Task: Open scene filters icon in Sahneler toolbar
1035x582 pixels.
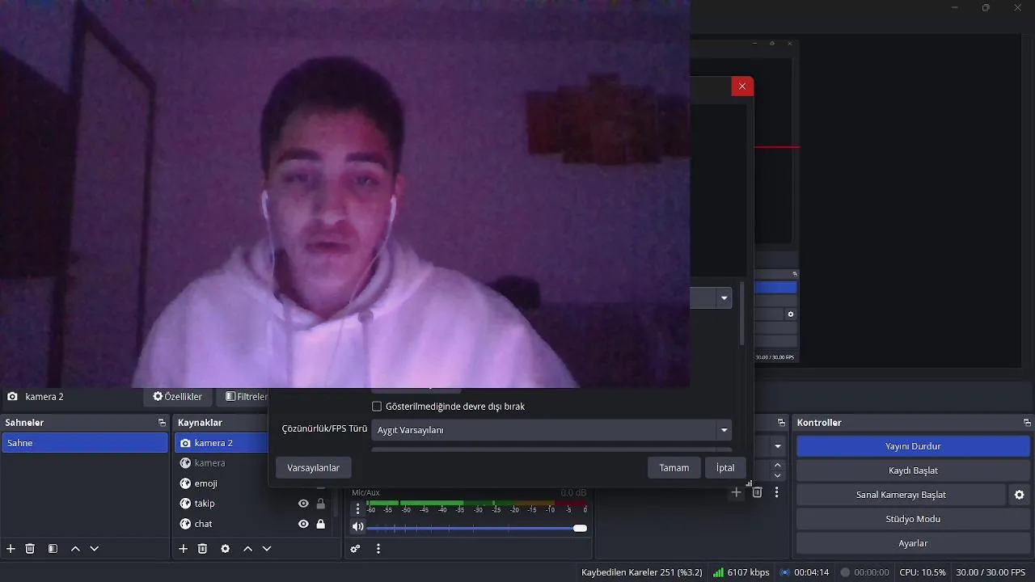Action: coord(53,549)
